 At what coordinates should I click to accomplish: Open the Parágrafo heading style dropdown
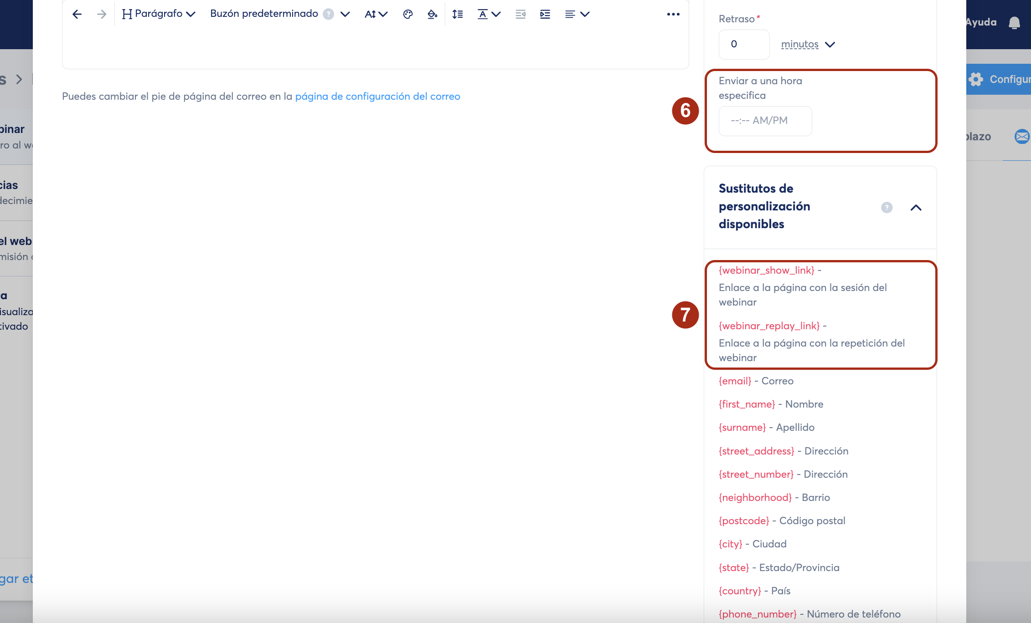pos(159,14)
